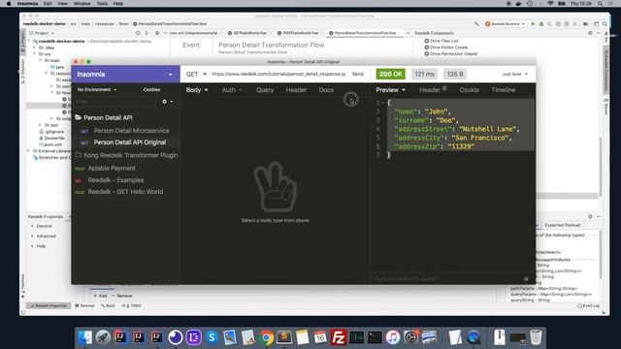
Task: Switch to Docs tab
Action: (326, 90)
